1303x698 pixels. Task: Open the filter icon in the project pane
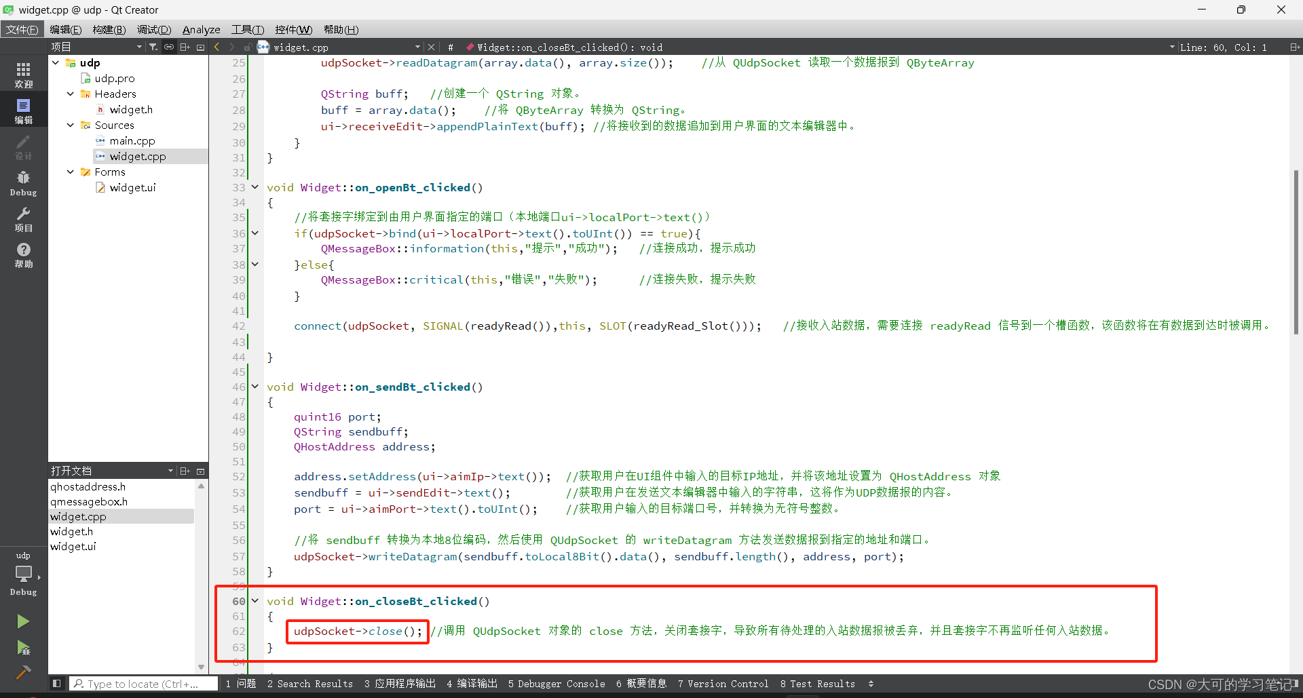[x=153, y=46]
